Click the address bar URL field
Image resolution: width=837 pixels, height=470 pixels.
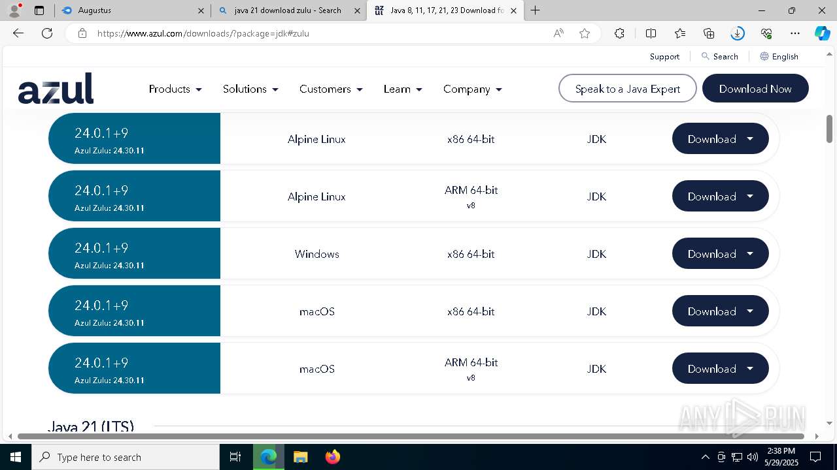(320, 33)
